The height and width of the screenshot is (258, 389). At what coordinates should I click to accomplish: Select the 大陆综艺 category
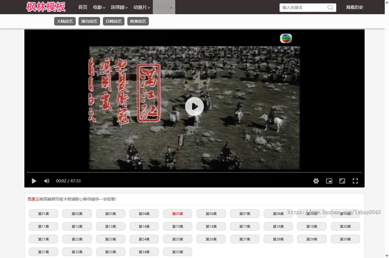coord(65,21)
